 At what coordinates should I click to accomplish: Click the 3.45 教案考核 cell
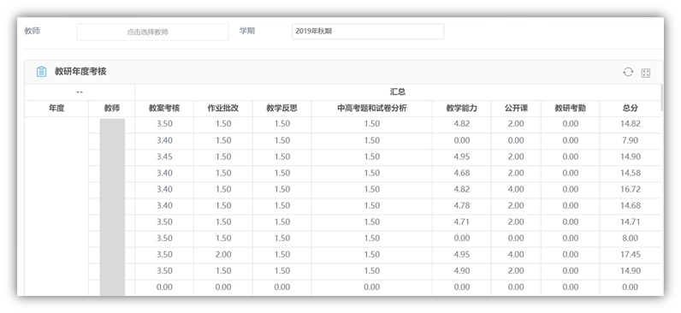[x=164, y=156]
